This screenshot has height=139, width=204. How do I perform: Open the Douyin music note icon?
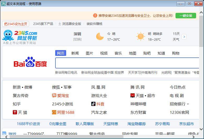pyautogui.click(x=93, y=104)
